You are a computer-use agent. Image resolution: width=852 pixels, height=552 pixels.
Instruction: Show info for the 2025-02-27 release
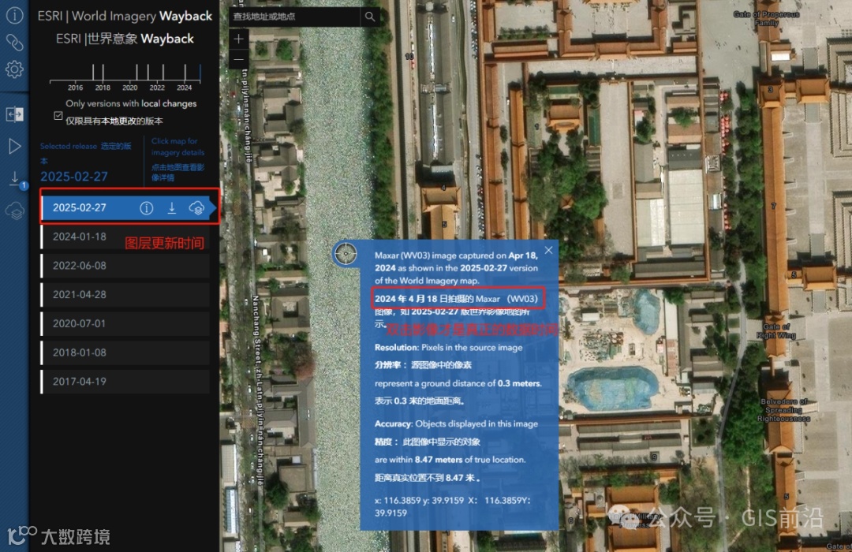146,207
